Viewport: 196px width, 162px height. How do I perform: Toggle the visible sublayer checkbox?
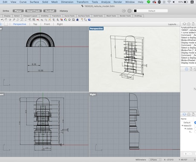[x=195, y=129]
